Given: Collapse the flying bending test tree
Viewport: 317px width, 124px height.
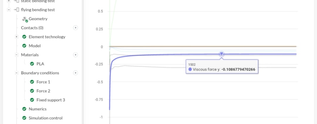Looking at the screenshot, I should [x=9, y=10].
